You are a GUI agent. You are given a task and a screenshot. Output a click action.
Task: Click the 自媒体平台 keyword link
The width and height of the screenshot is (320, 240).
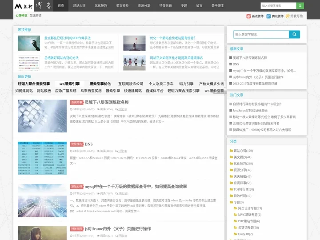click(155, 91)
